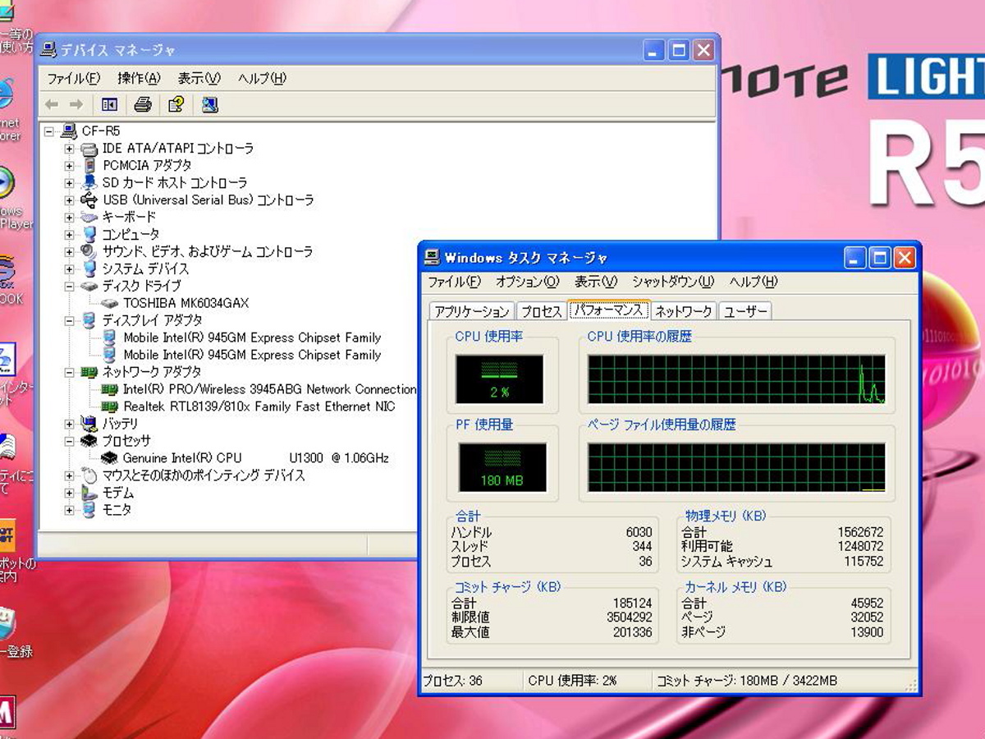Select the Intel PRO/Wireless 3945ABG network card icon
985x739 pixels.
109,389
